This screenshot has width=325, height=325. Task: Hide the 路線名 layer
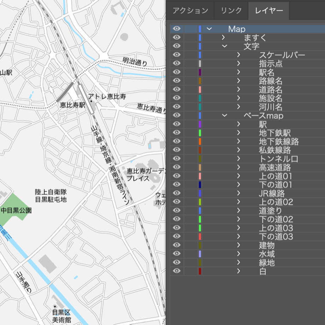pos(177,81)
